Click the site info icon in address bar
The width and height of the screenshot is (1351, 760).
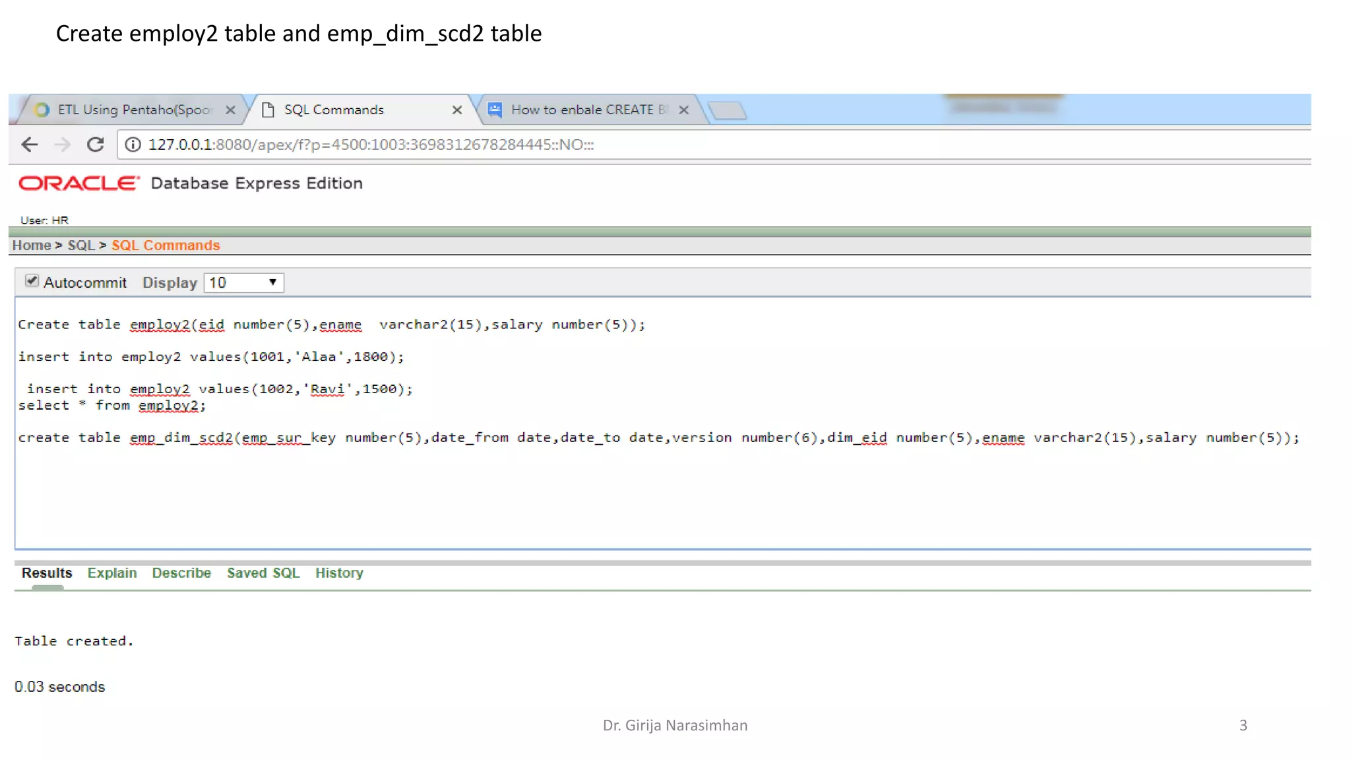(133, 144)
